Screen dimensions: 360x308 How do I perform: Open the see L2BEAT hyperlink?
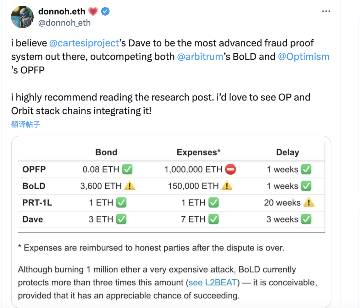(x=212, y=282)
